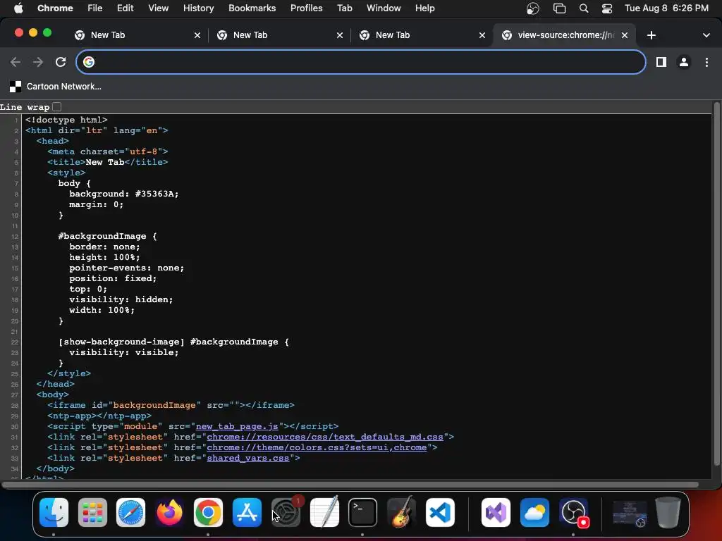The height and width of the screenshot is (541, 722).
Task: Open Cartoon Network bookmark
Action: 56,87
